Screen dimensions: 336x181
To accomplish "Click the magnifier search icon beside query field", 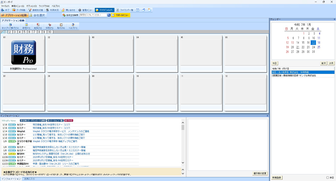I will [109, 15].
